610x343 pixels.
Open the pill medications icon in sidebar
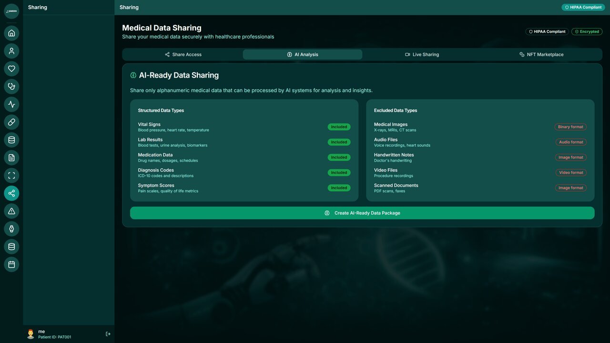pos(11,122)
